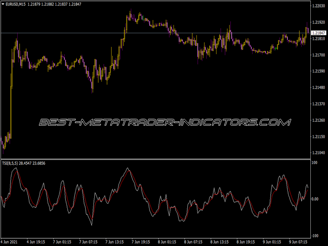The width and height of the screenshot is (328, 246).
Task: Select the indicator scale label 100
Action: pyautogui.click(x=314, y=163)
